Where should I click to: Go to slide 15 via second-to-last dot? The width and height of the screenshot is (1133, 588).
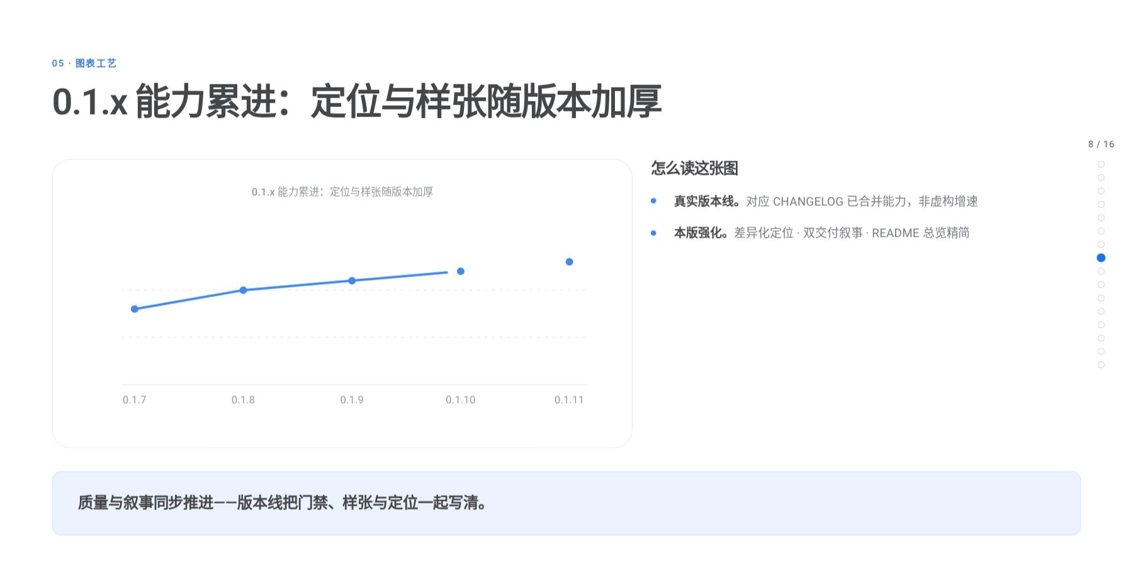pyautogui.click(x=1101, y=351)
